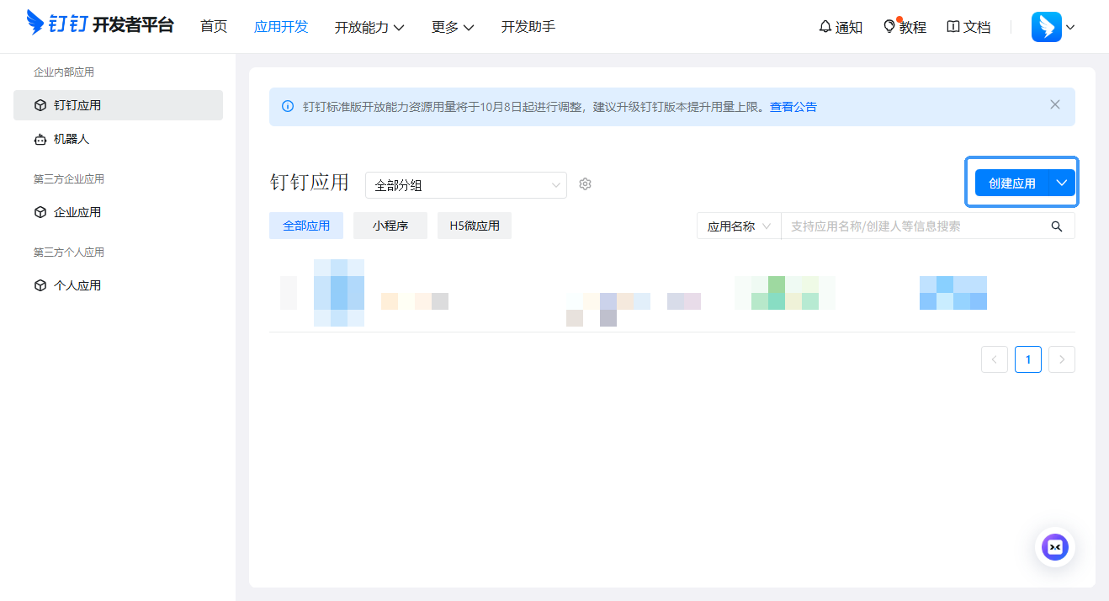
Task: Open the notification bell icon
Action: 825,27
